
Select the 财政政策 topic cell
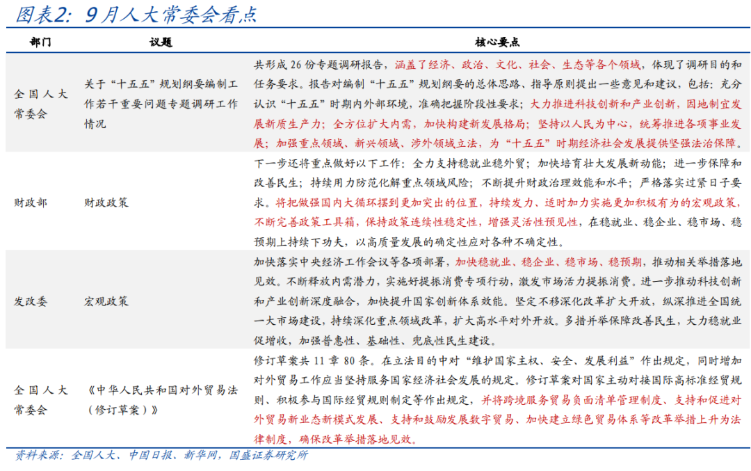point(106,202)
